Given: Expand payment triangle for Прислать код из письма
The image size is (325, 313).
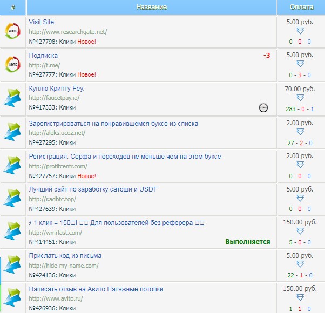Looking at the screenshot, I should (x=300, y=265).
